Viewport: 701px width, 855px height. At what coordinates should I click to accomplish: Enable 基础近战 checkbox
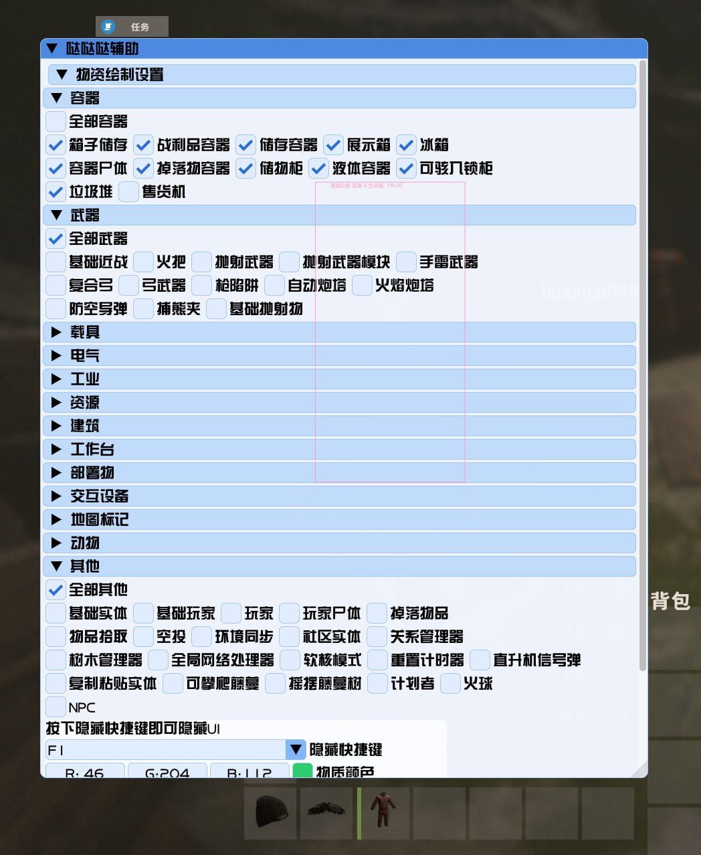pos(56,262)
